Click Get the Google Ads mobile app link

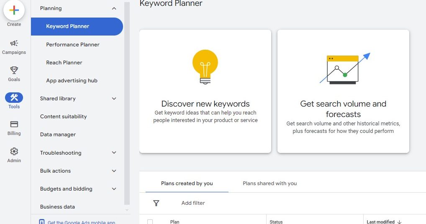[81, 222]
